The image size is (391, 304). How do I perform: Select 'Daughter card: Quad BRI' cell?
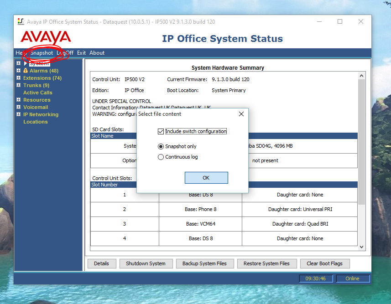click(x=300, y=224)
